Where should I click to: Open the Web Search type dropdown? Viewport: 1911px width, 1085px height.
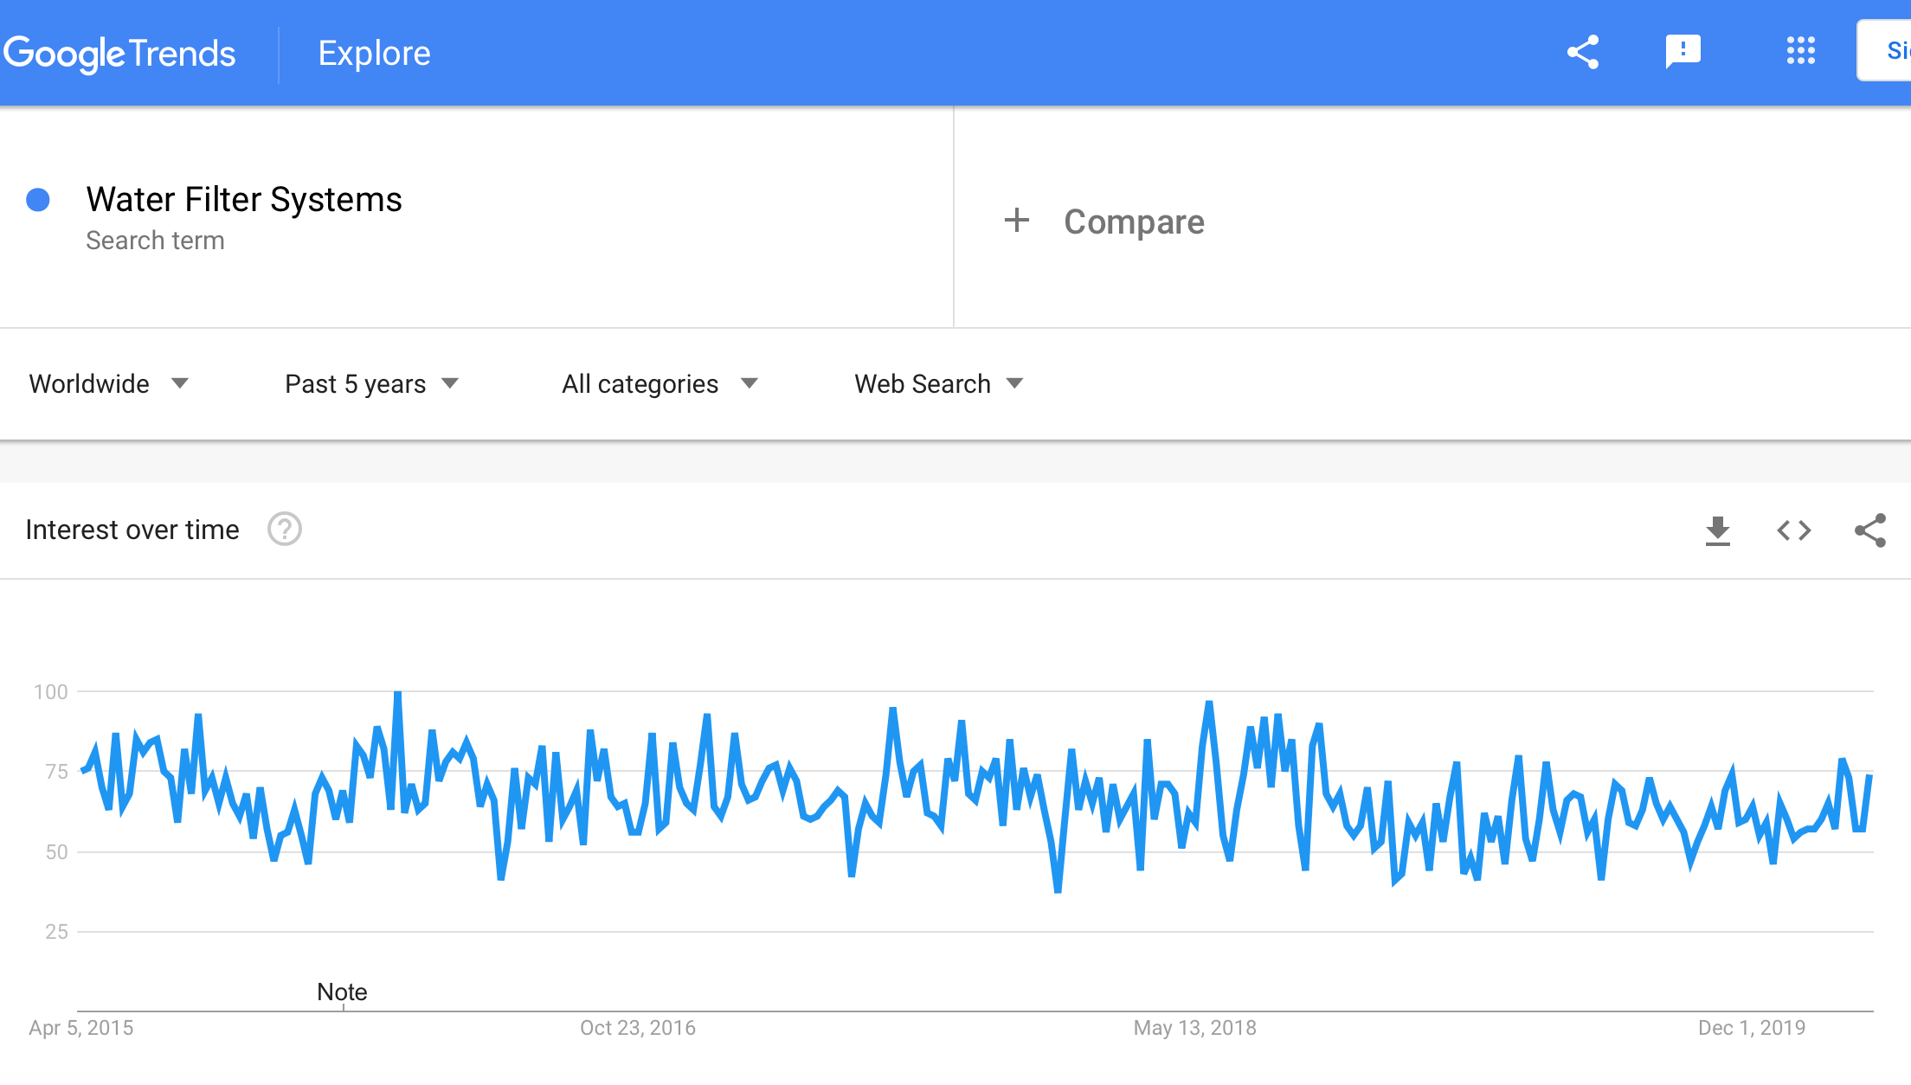coord(939,384)
